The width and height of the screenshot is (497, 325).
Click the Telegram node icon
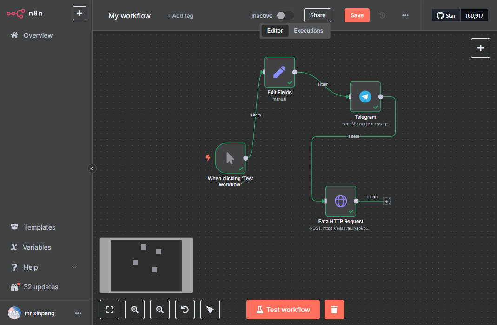pos(365,97)
